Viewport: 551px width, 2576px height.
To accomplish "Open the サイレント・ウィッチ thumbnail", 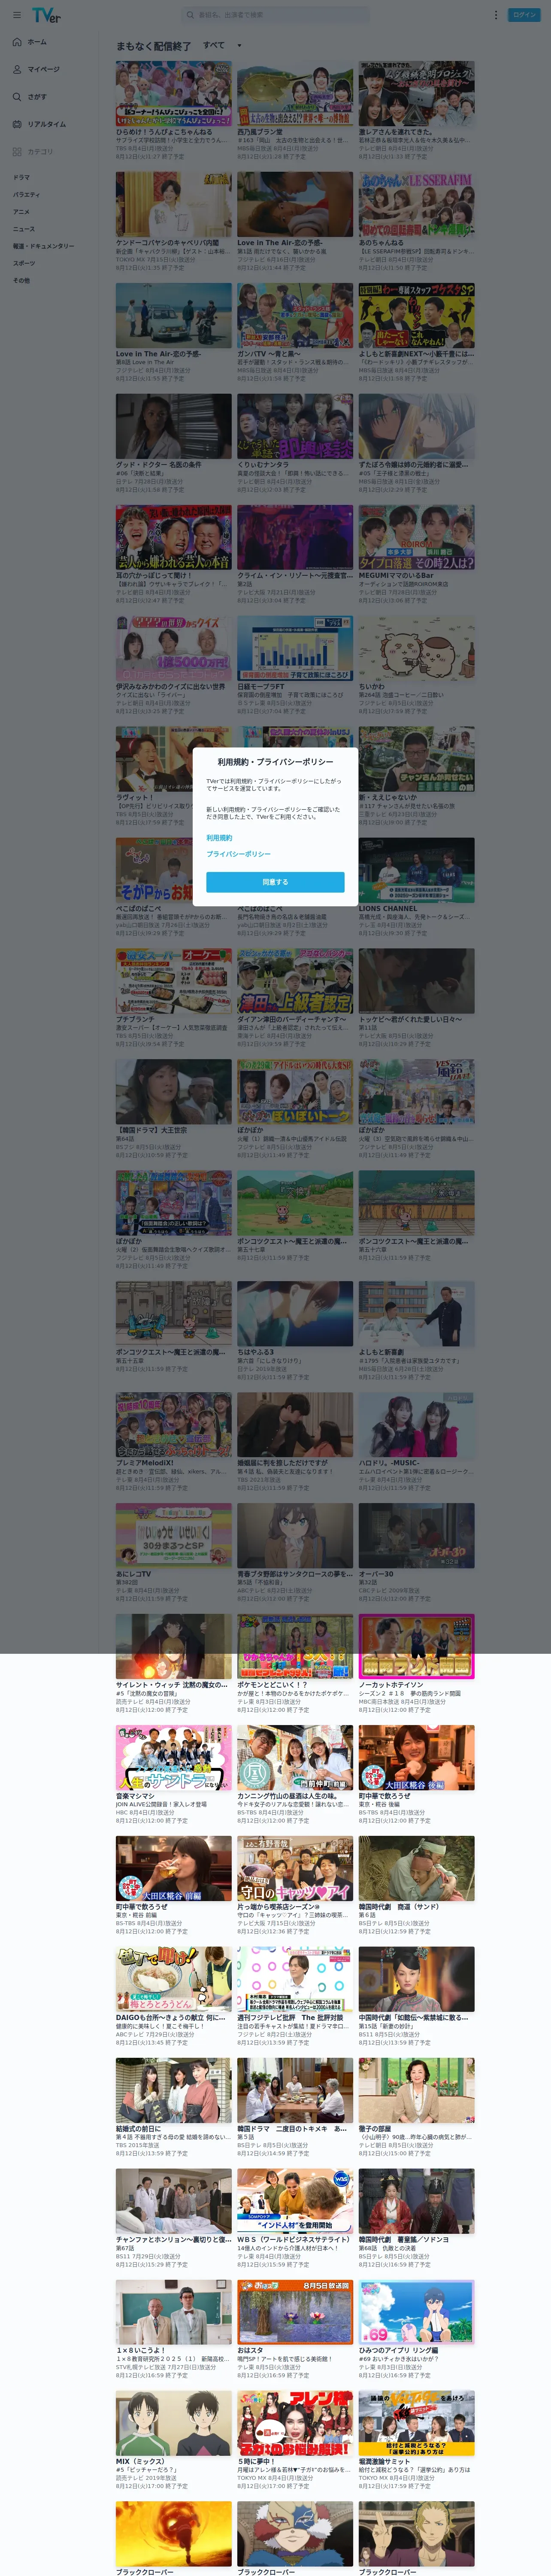I will (173, 1647).
